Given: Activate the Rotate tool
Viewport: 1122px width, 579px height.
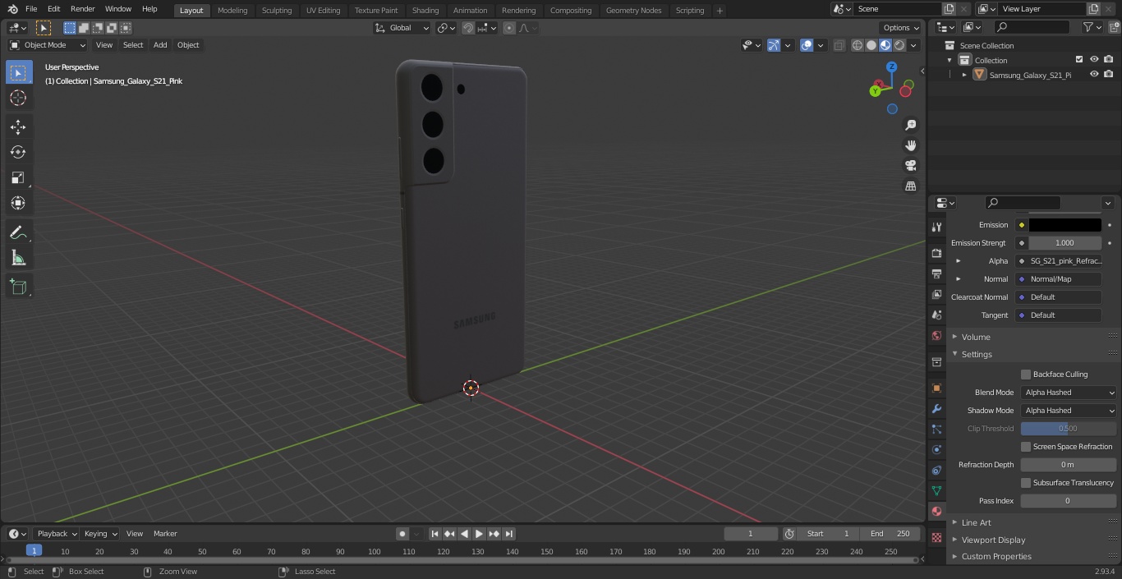Looking at the screenshot, I should (18, 152).
